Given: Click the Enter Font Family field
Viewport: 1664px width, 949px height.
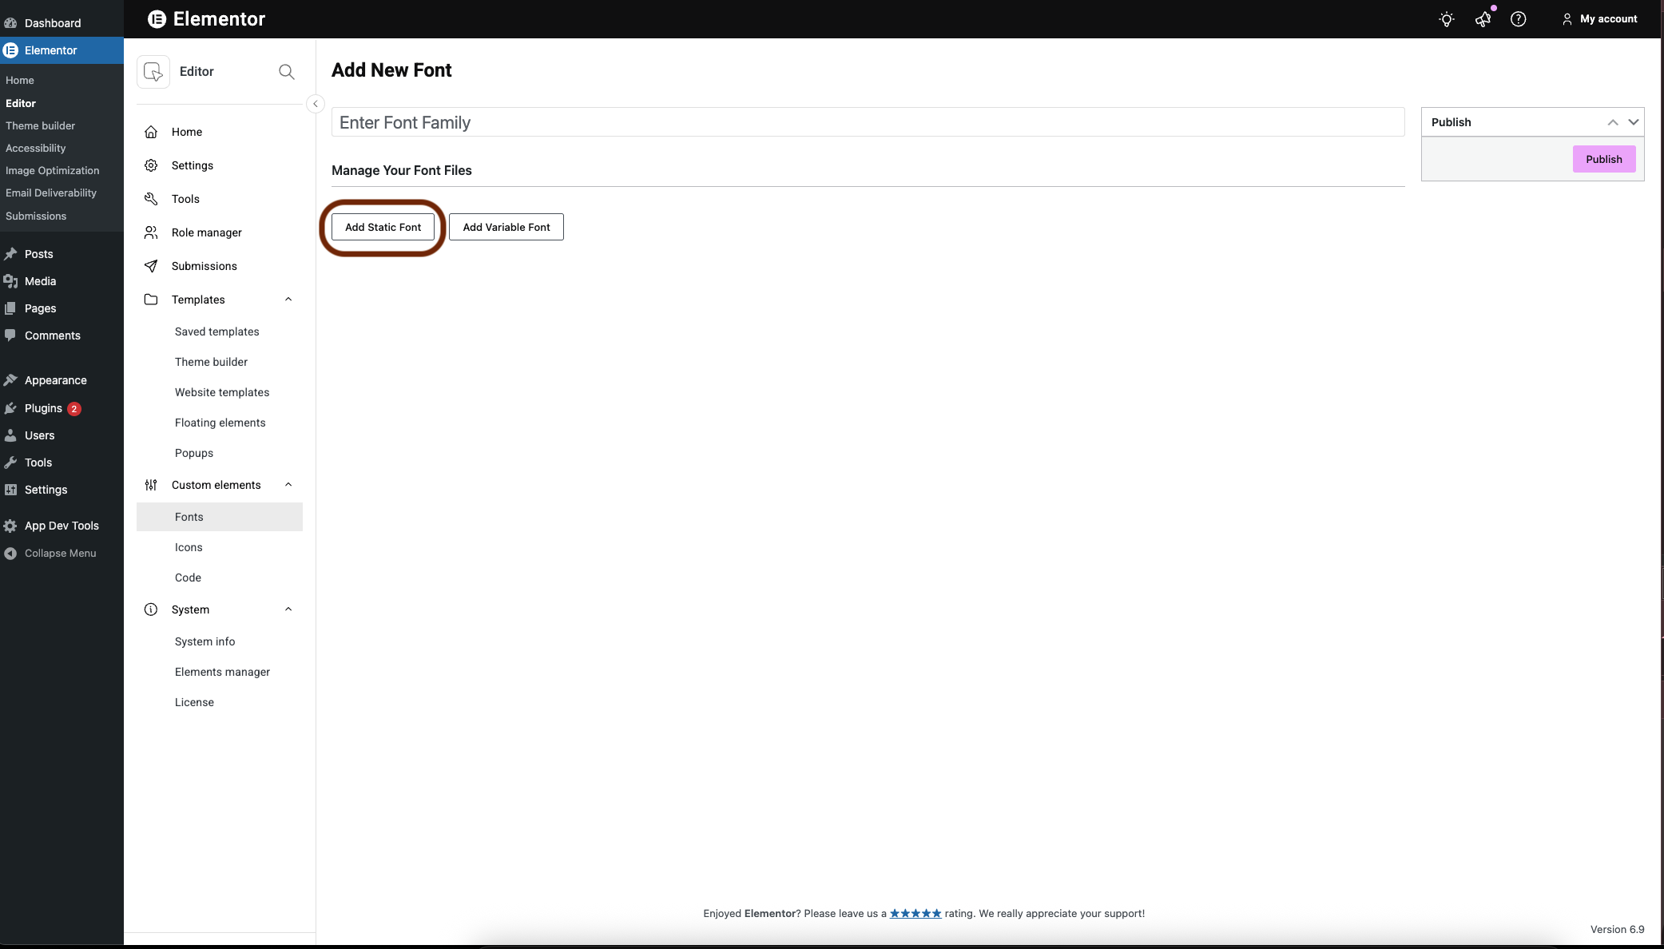Looking at the screenshot, I should point(868,122).
